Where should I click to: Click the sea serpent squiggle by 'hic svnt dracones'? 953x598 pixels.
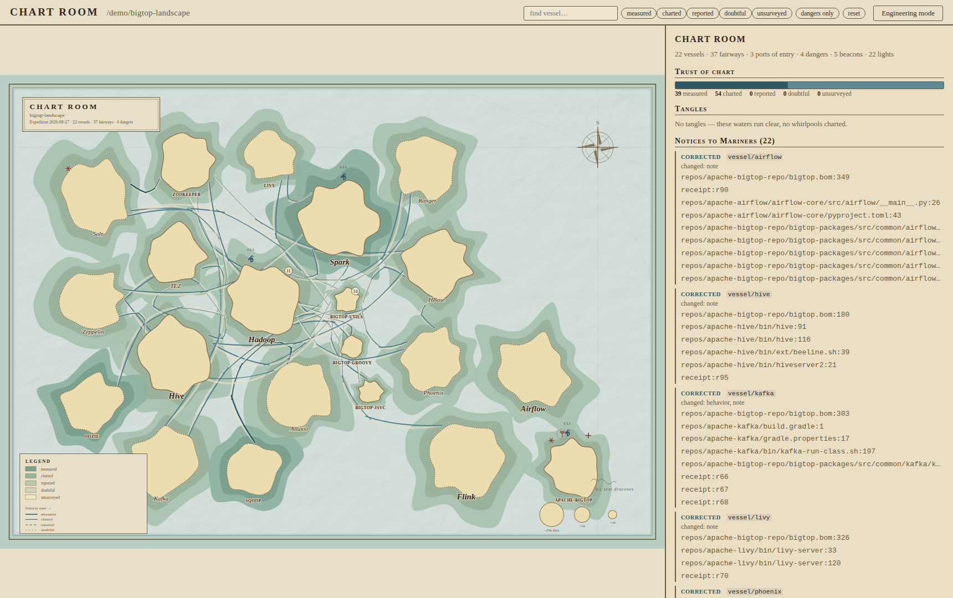603,482
